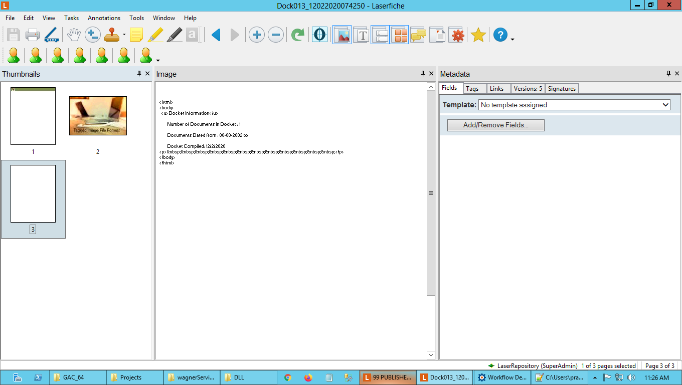Click the Image pane vertical scrollbar handle
Screen dimensions: 682x385
click(x=431, y=193)
